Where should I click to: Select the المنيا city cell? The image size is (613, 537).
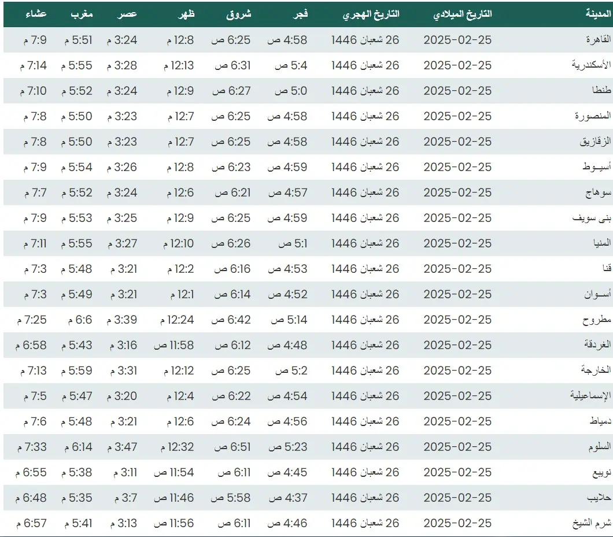pos(602,243)
